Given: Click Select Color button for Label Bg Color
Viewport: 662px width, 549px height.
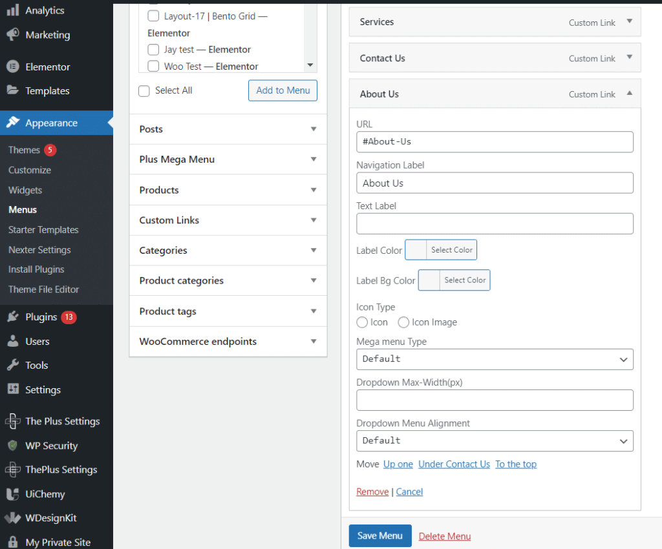Looking at the screenshot, I should point(465,280).
